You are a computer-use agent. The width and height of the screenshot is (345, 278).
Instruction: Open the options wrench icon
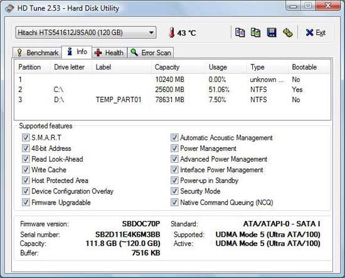point(287,33)
